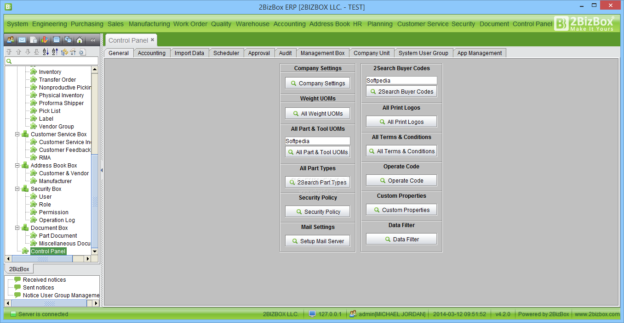Viewport: 624px width, 323px height.
Task: Click the monitor icon beside 127.0.0.1
Action: click(x=312, y=314)
